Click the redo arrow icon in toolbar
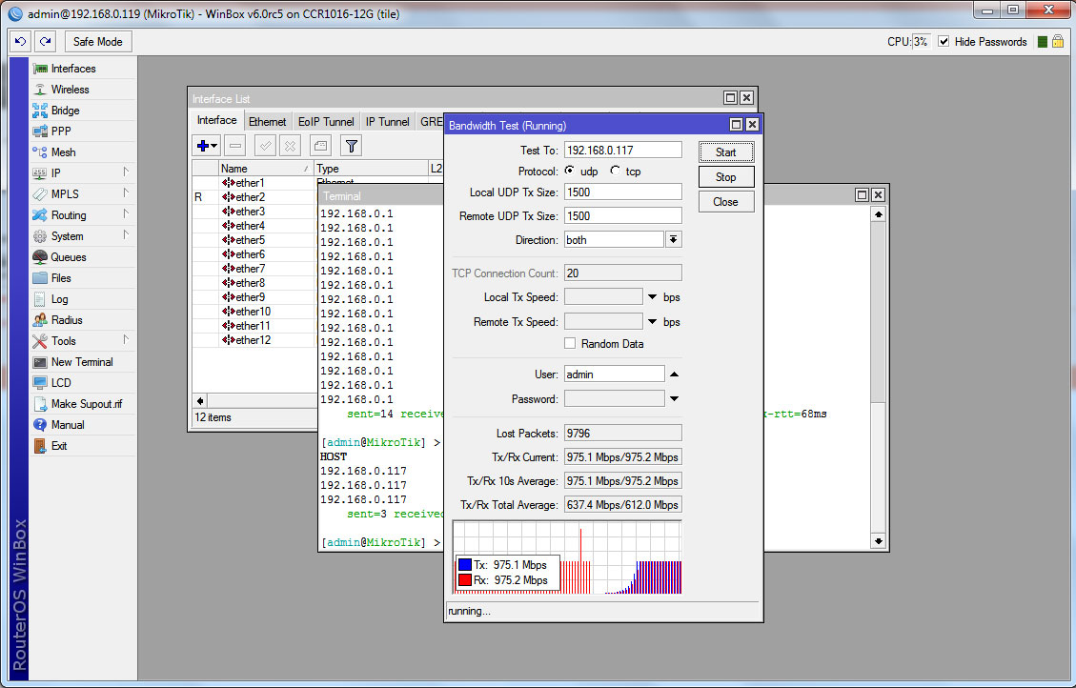Image resolution: width=1076 pixels, height=688 pixels. 45,42
